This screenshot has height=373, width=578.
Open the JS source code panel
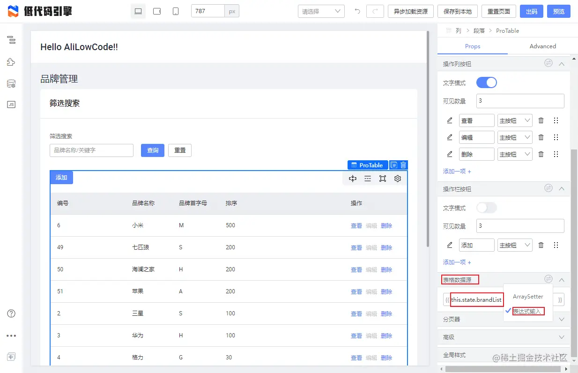[11, 104]
